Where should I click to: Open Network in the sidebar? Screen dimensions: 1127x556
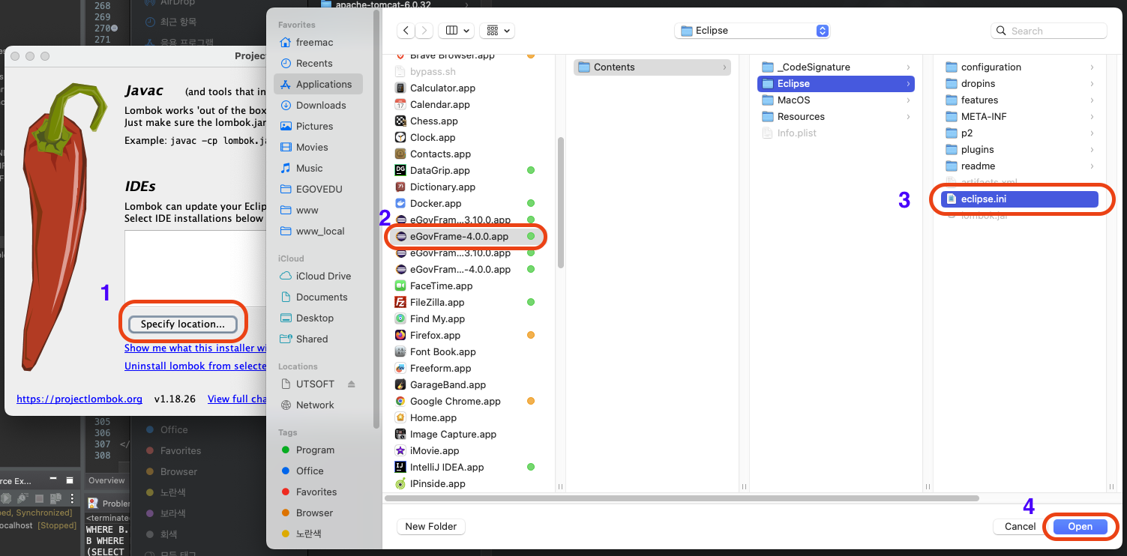click(x=318, y=405)
